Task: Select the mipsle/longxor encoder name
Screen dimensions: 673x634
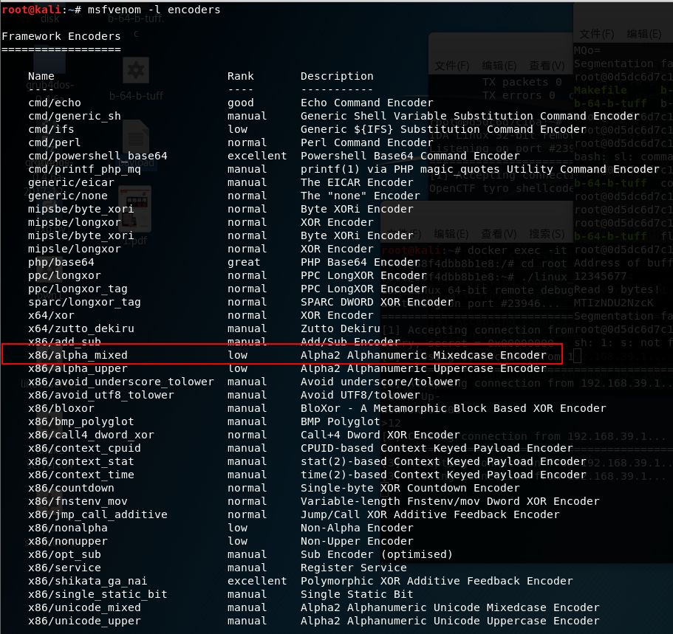Action: point(75,249)
